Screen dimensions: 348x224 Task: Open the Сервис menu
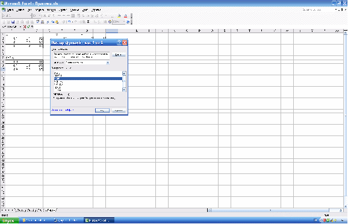click(63, 10)
